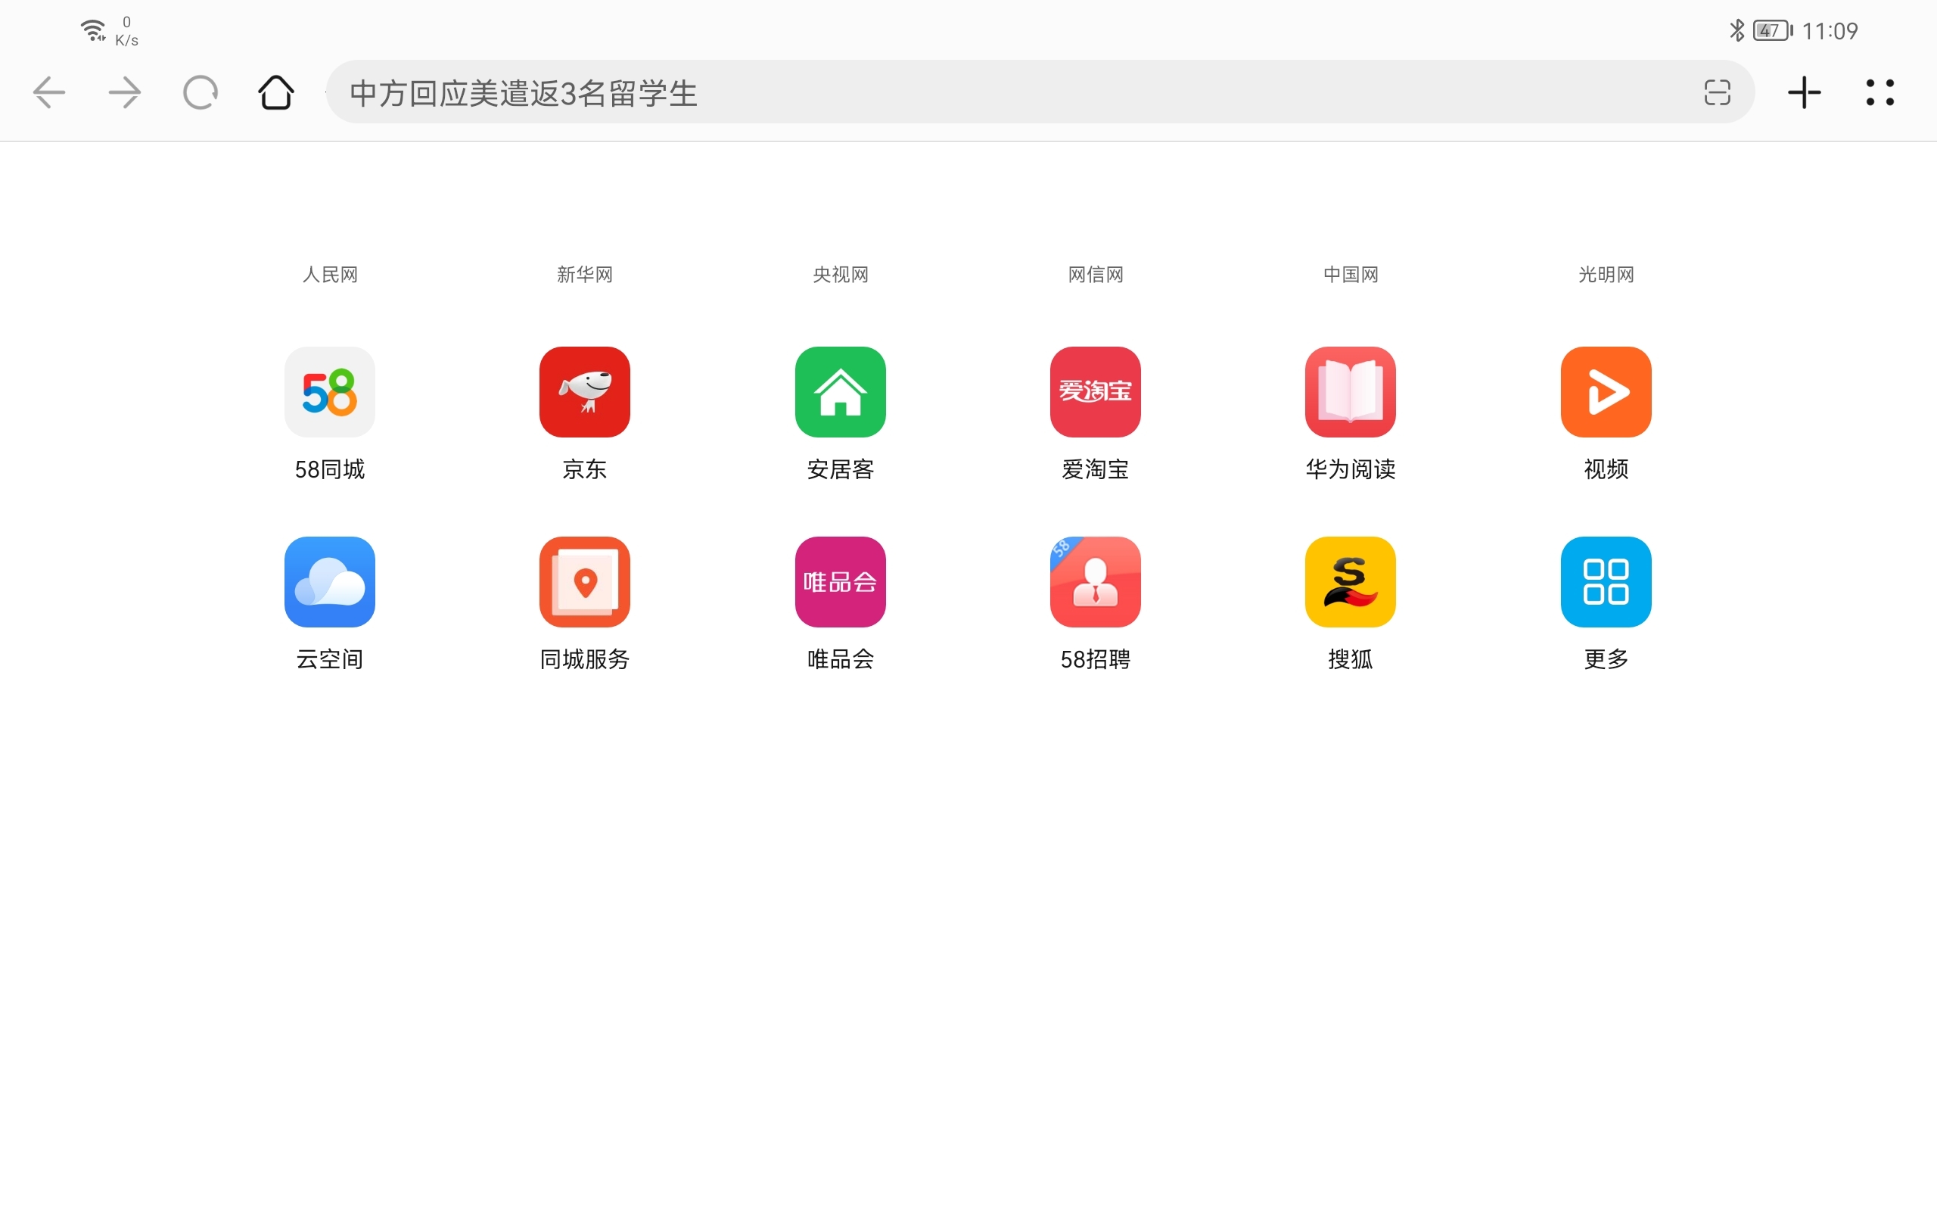
Task: Tap the 11:09 clock in status bar
Action: (x=1830, y=31)
